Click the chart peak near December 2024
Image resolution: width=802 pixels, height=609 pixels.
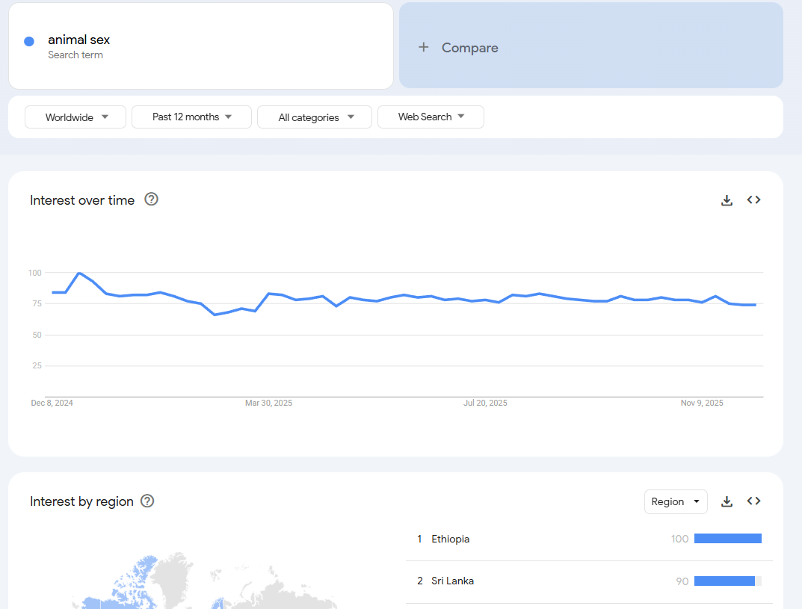79,273
